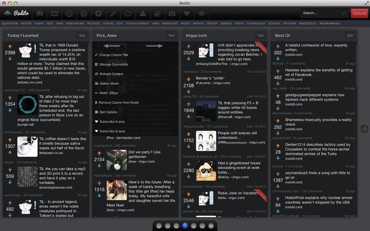Open the TECHNOLOGY subreddit tab
370x231 pixels.
tap(256, 24)
